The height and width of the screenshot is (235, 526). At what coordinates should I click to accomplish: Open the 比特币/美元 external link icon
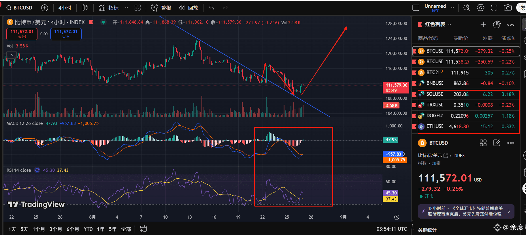click(x=446, y=156)
